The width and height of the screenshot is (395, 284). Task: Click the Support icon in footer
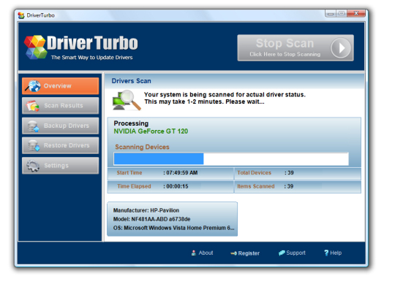(282, 253)
